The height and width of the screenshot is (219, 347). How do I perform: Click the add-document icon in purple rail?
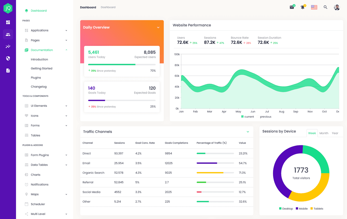[8, 70]
